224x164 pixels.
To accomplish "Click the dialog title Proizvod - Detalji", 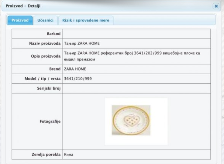I will point(23,6).
